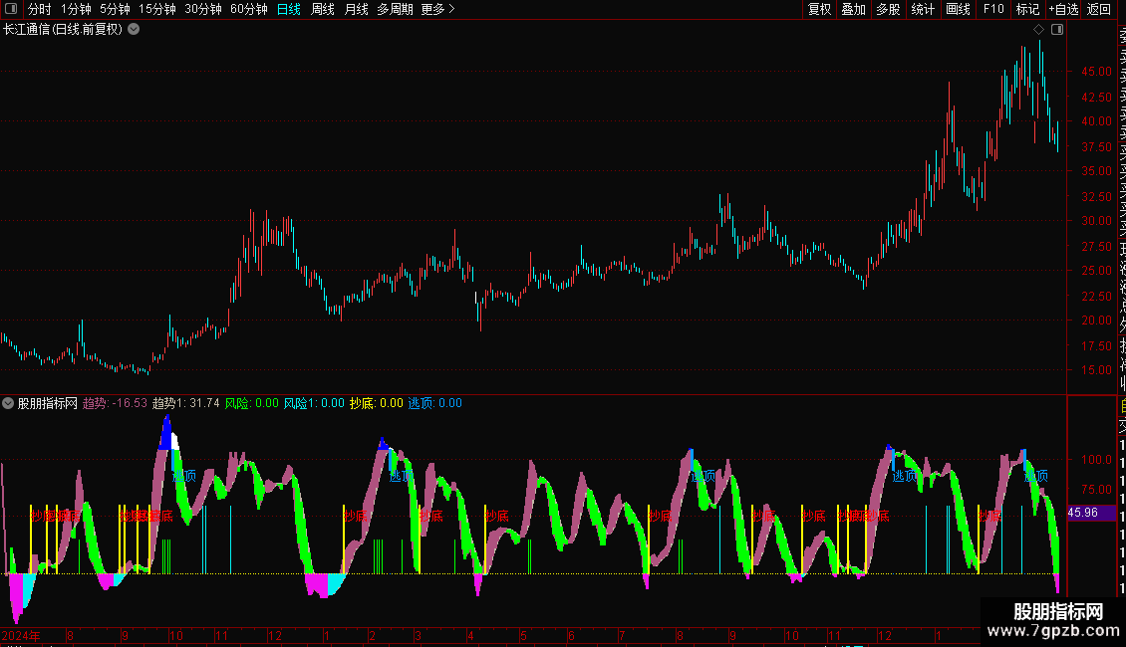Viewport: 1126px width, 647px height.
Task: Click the 返回 back button
Action: coord(1098,9)
